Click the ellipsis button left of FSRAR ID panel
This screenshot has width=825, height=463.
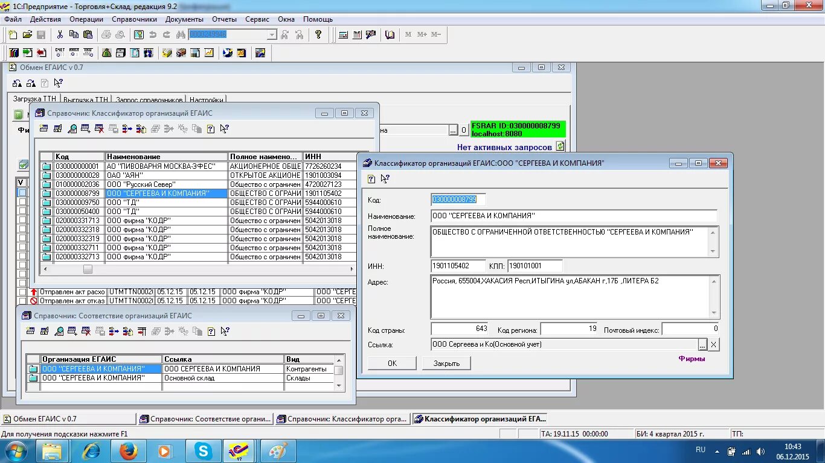[453, 130]
